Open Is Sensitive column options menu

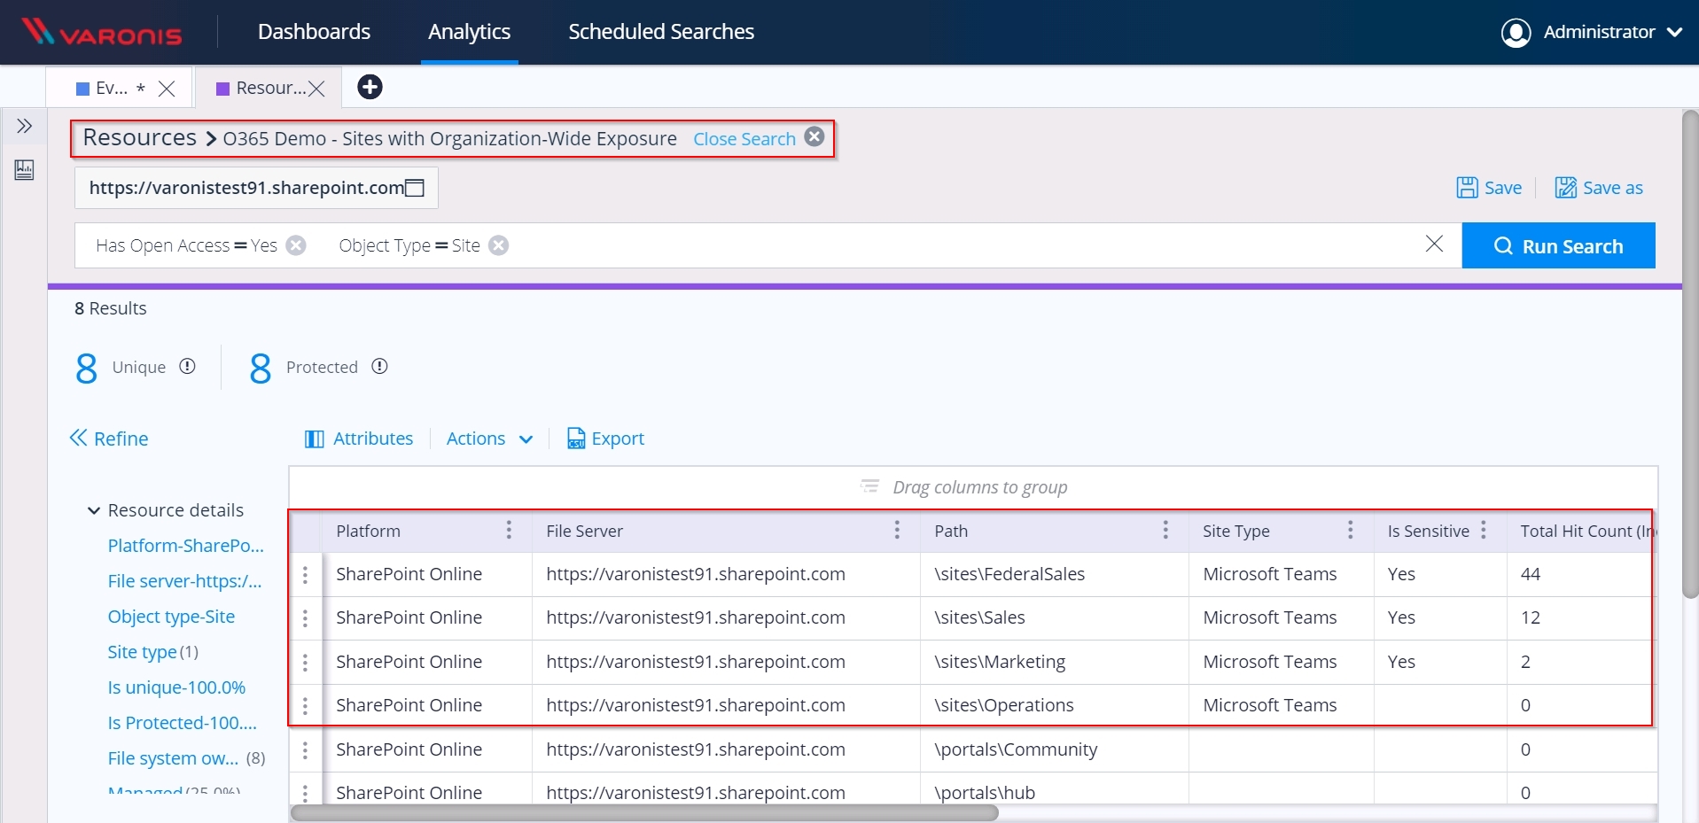1483,530
